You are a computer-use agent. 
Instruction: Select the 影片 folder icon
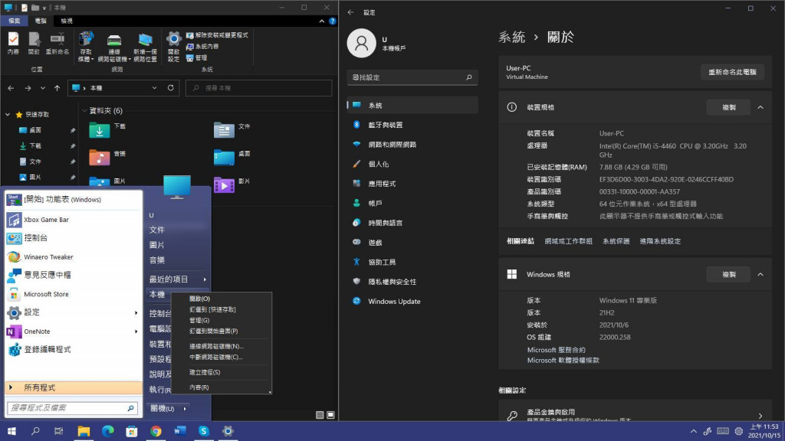(224, 185)
